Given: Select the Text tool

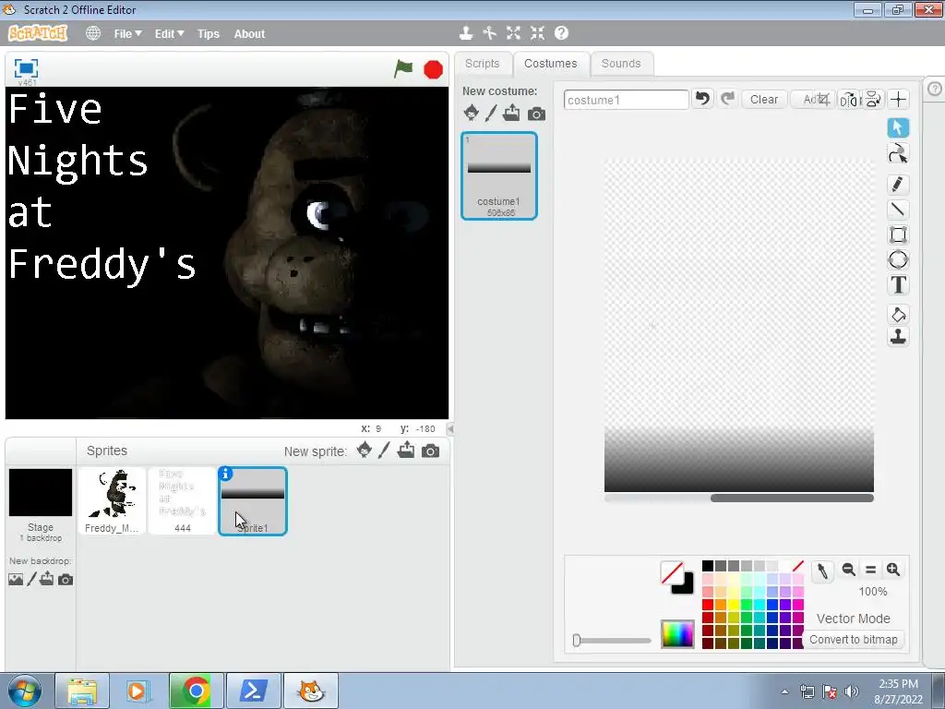Looking at the screenshot, I should coord(898,285).
